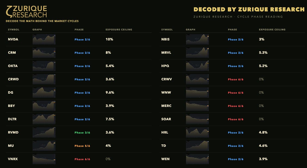Click Decoded by Zurique Research heading
Viewport: 307px width, 168px height.
[x=249, y=9]
